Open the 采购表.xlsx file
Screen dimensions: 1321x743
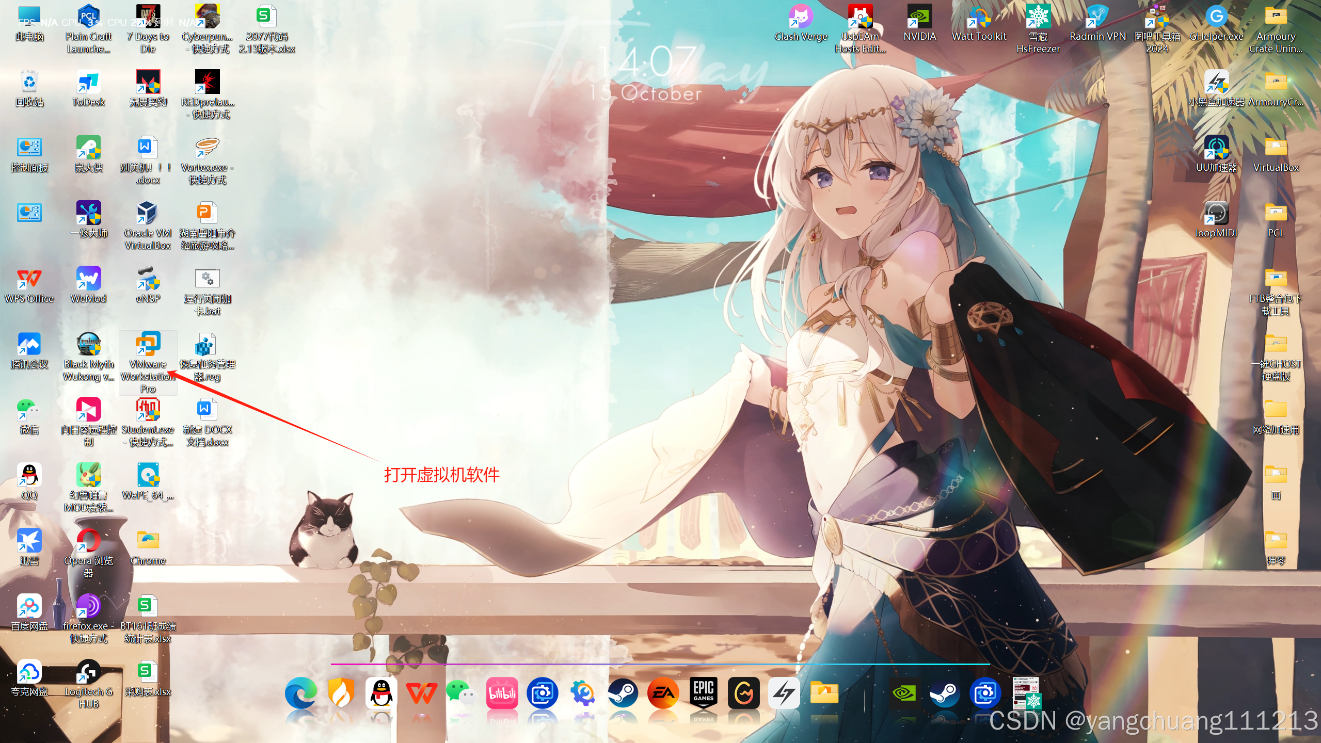click(148, 679)
